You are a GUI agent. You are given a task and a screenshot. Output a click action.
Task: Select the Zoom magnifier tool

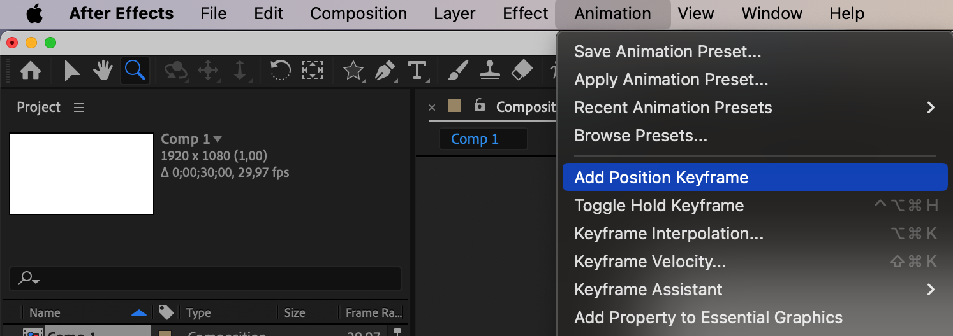pyautogui.click(x=135, y=70)
